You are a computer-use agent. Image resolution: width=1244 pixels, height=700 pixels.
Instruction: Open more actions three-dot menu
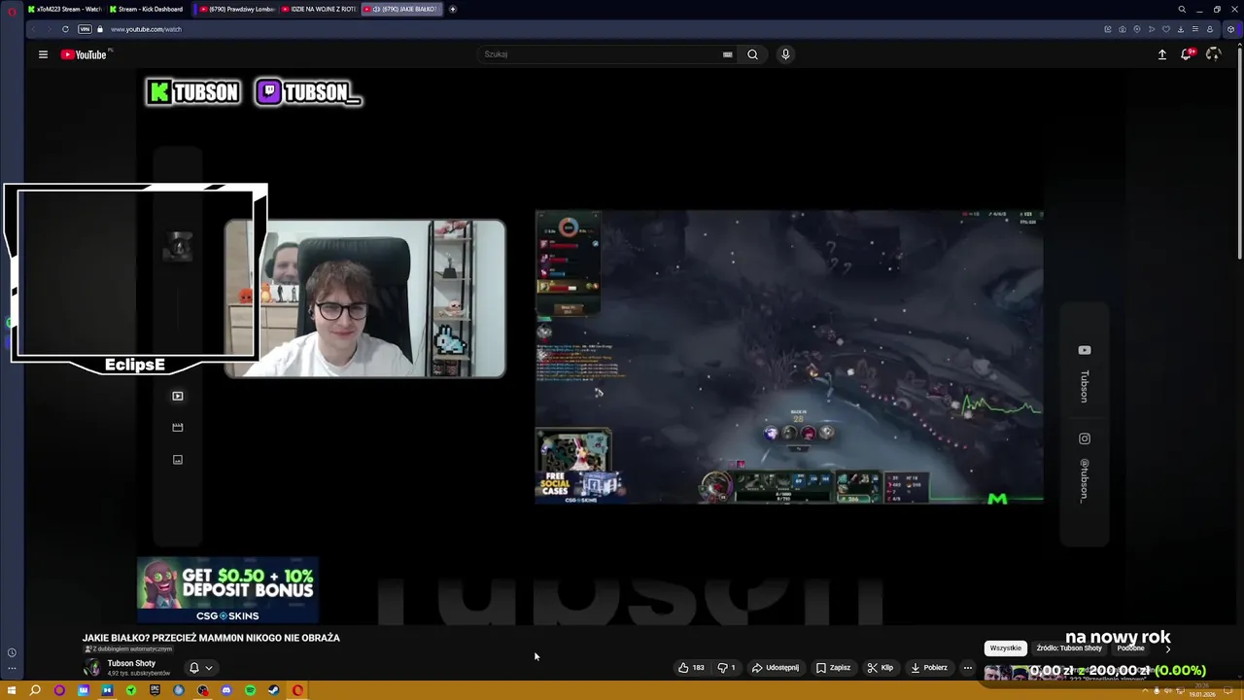967,668
